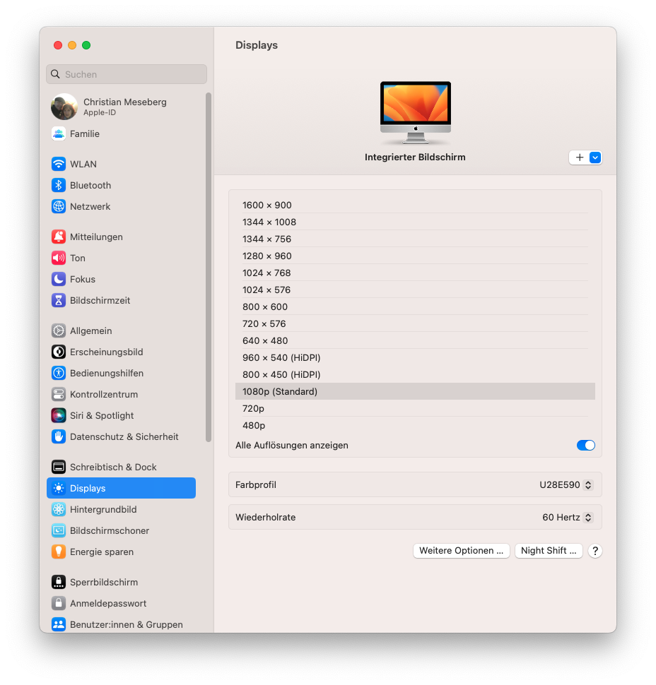Open Energie sparen bulb icon
Image resolution: width=656 pixels, height=685 pixels.
click(59, 552)
